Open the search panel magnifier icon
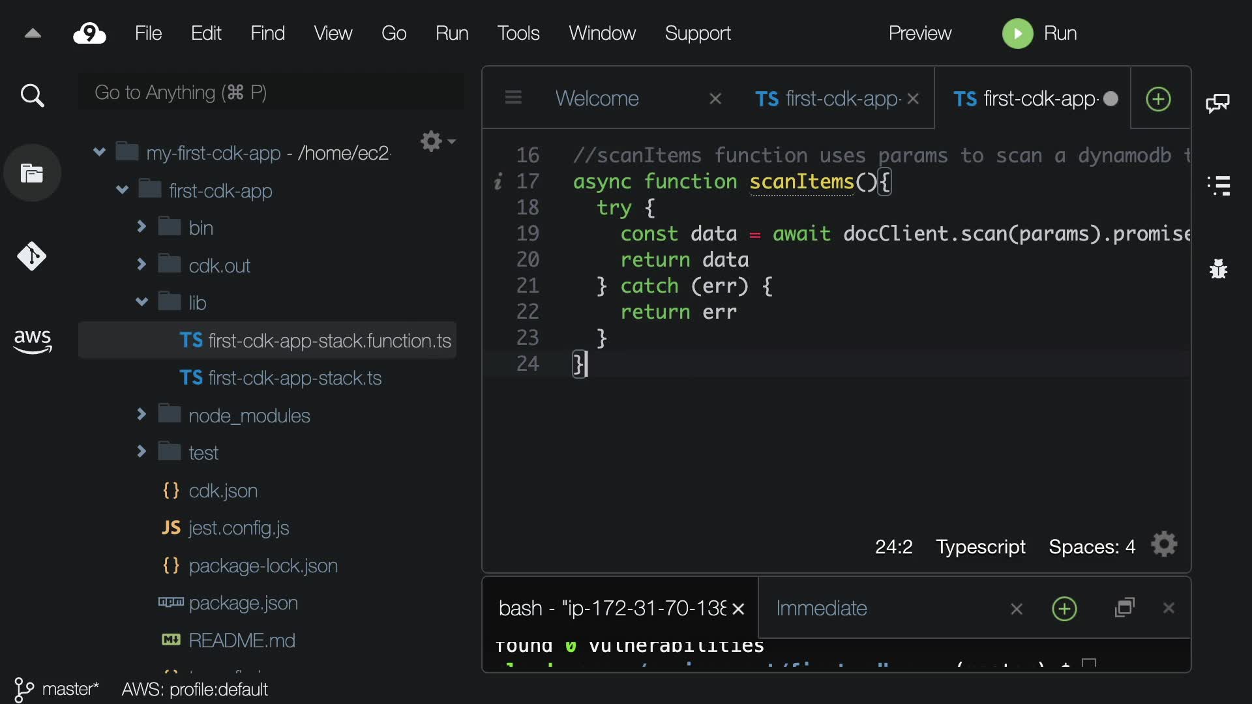This screenshot has width=1252, height=704. [x=32, y=96]
